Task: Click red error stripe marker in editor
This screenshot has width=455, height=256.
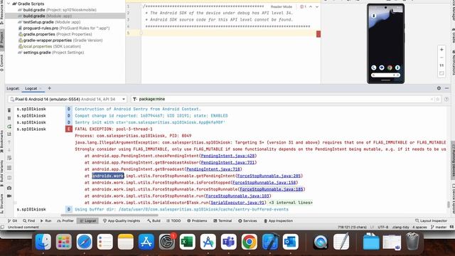Action: [x=318, y=34]
